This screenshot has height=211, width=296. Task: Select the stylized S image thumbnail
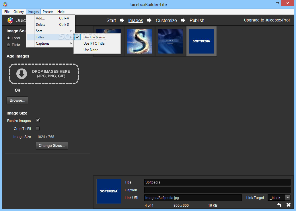coord(139,41)
